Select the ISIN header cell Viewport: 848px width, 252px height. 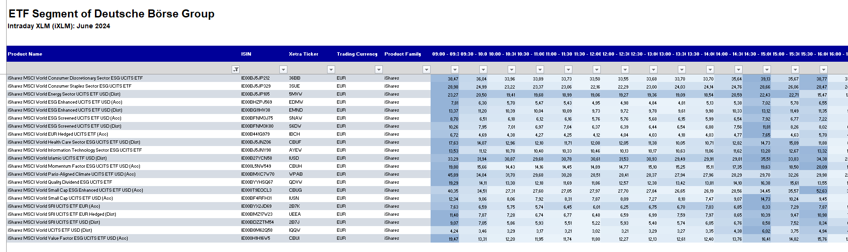[264, 54]
